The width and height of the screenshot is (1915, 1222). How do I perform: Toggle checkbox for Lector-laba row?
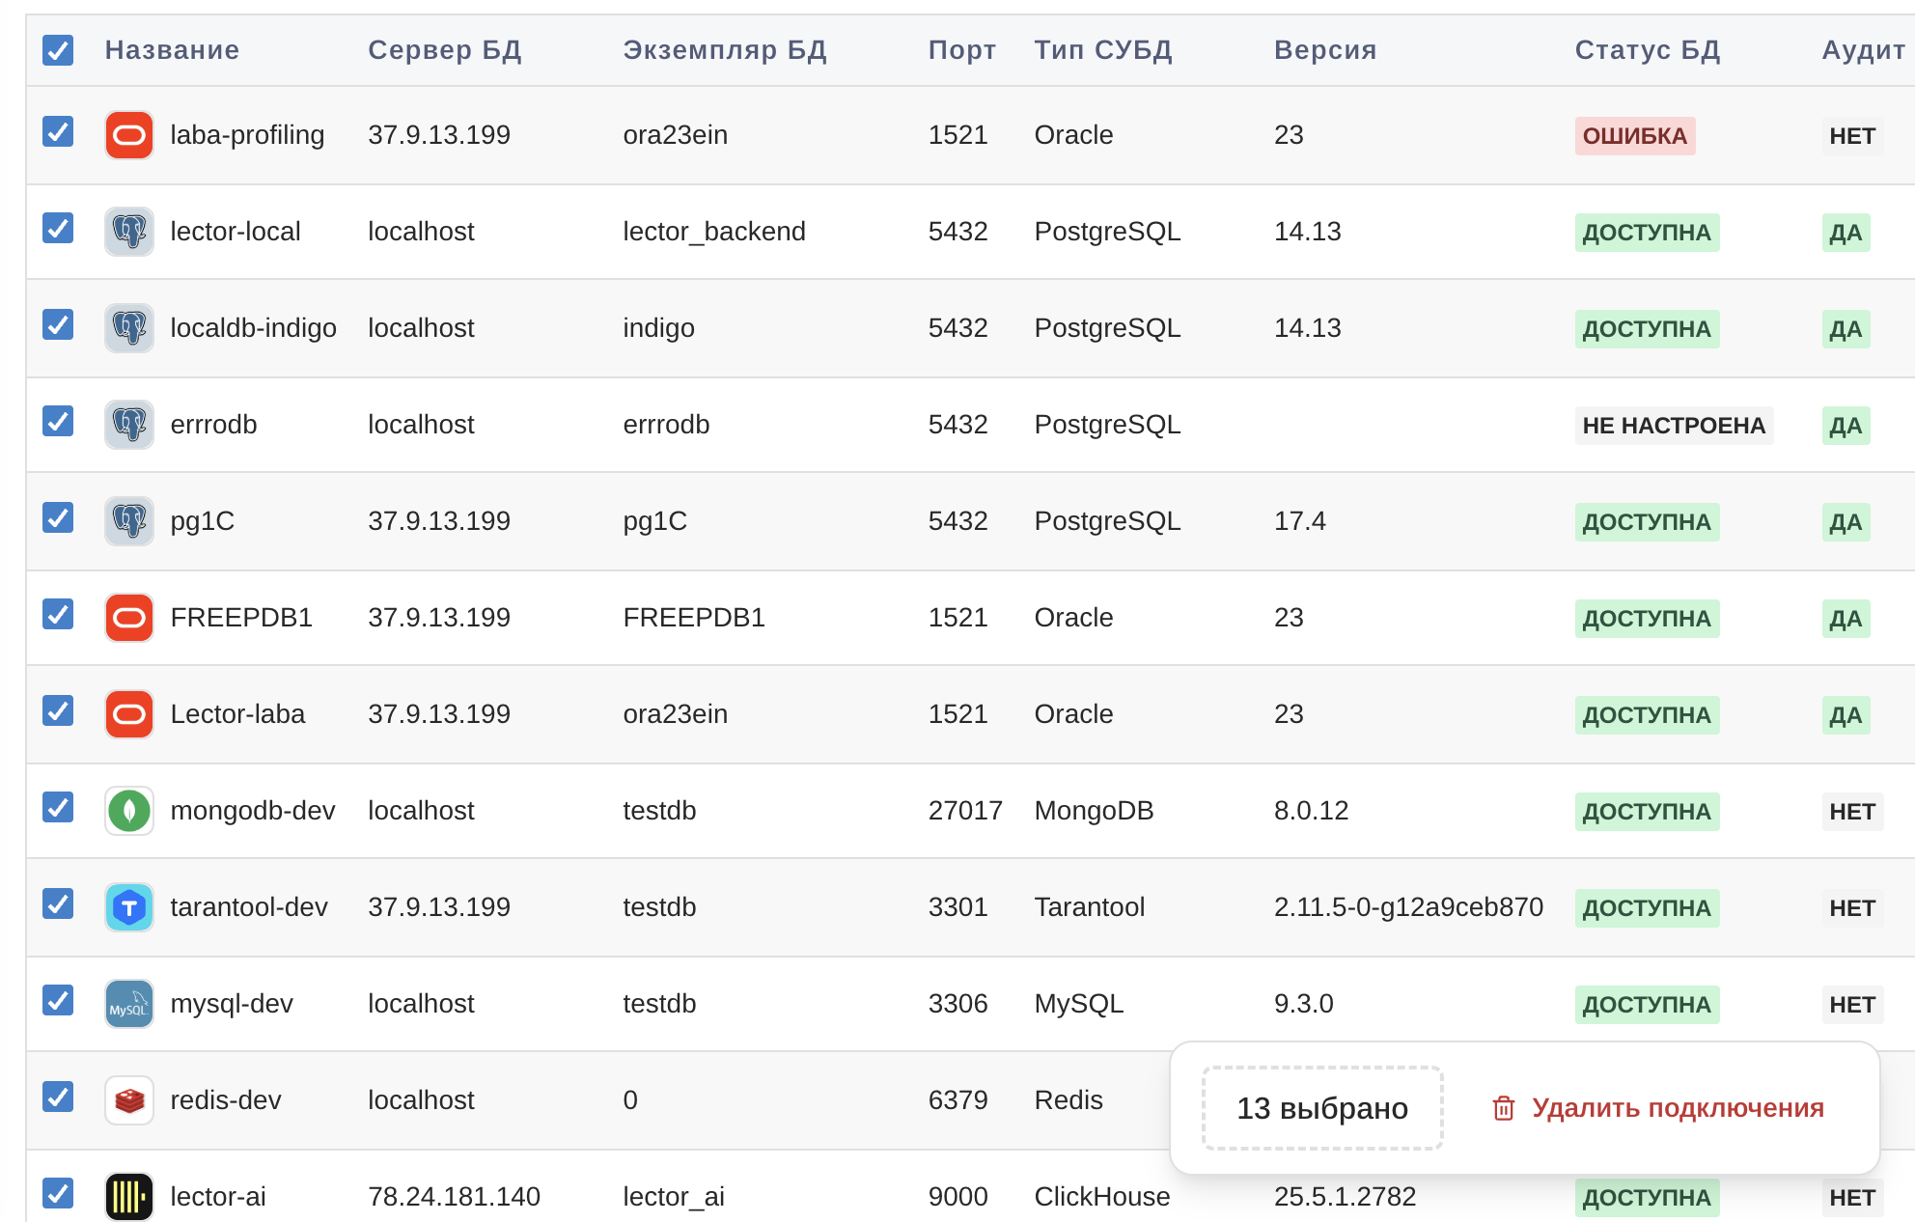[x=58, y=711]
